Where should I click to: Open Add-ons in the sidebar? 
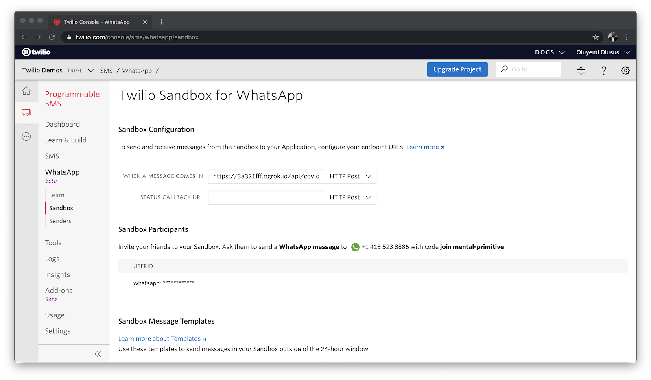(x=59, y=291)
